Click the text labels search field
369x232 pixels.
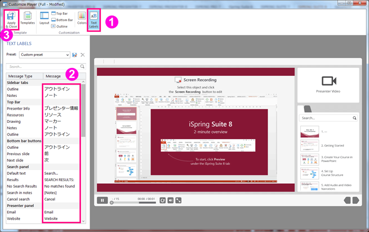46,67
